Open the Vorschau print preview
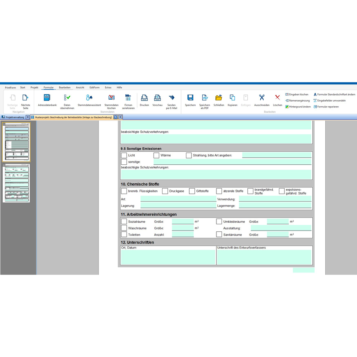The width and height of the screenshot is (357, 357). [x=157, y=100]
